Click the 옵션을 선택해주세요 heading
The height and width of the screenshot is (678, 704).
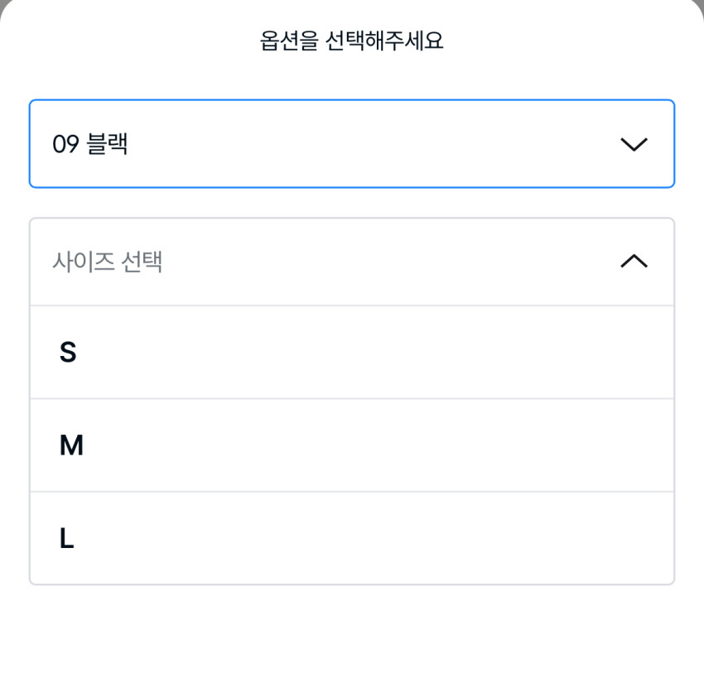tap(352, 41)
